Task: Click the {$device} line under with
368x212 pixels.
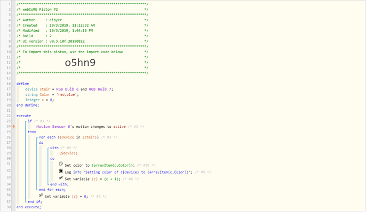Action: 68,153
